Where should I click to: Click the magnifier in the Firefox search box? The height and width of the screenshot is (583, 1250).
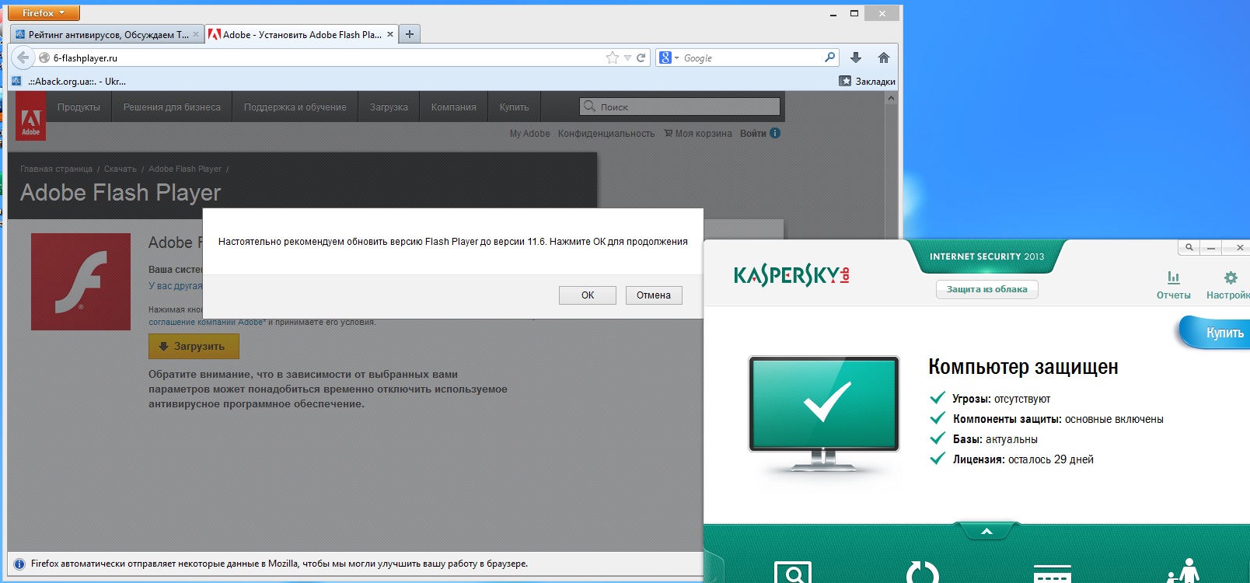830,58
